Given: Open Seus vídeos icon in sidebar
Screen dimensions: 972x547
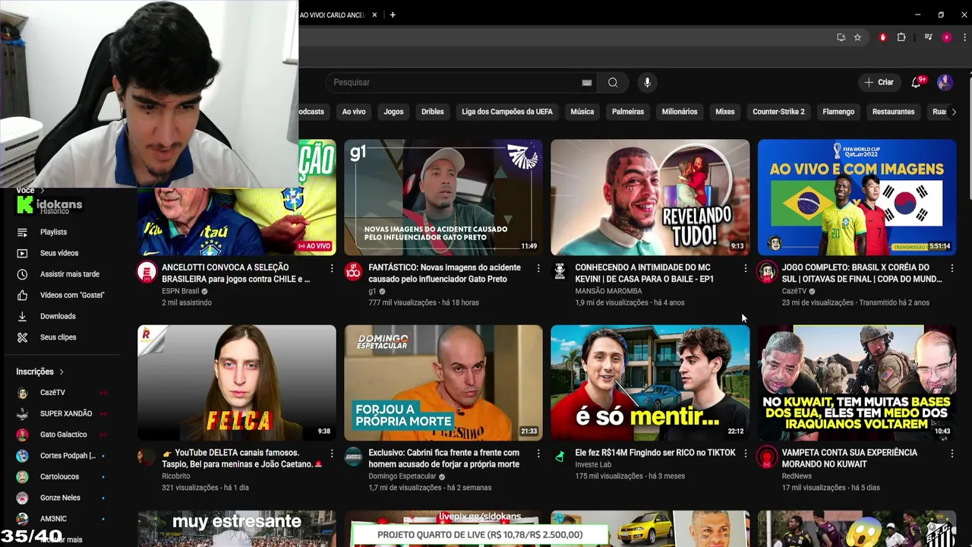Looking at the screenshot, I should click(22, 253).
